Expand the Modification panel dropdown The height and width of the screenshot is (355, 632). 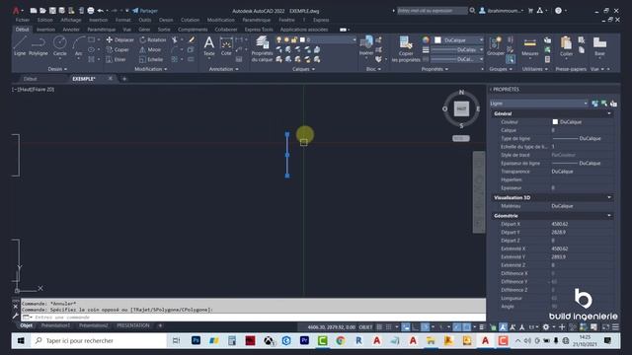coord(151,69)
